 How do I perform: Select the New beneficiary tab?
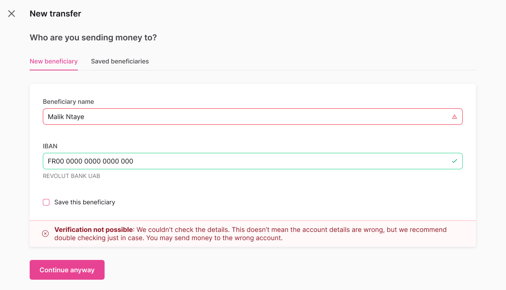click(x=54, y=61)
